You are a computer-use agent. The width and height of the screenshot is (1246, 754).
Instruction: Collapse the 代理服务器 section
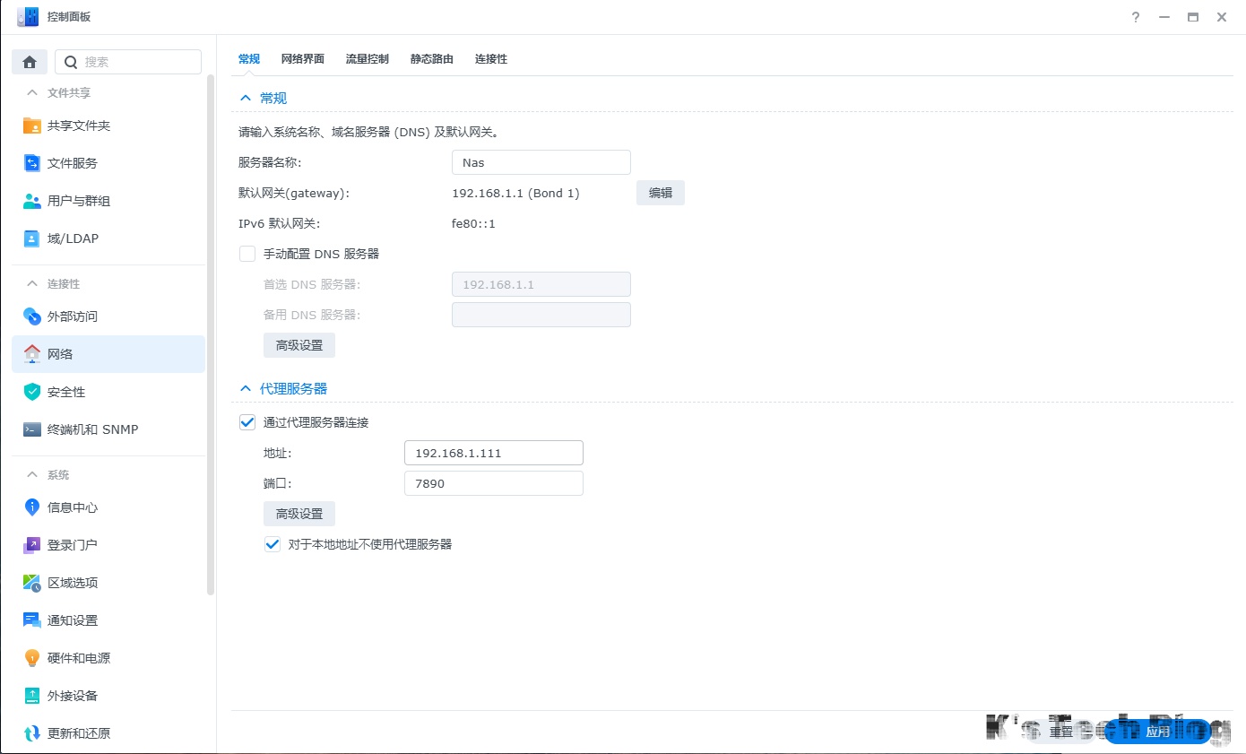pos(245,389)
